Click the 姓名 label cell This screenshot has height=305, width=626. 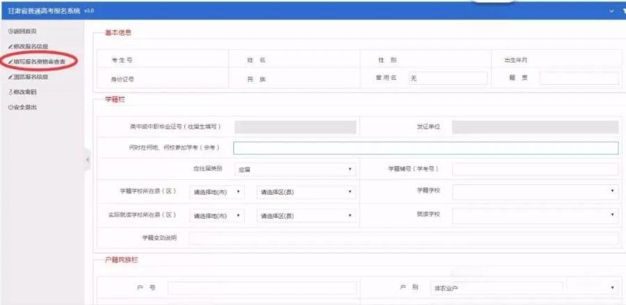coord(256,60)
